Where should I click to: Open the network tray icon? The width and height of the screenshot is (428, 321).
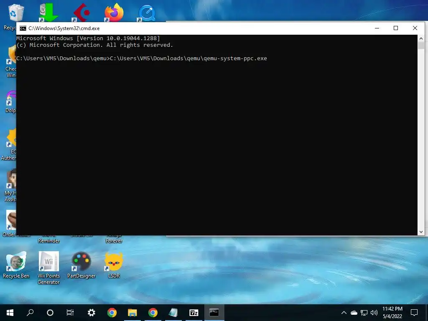(x=364, y=313)
